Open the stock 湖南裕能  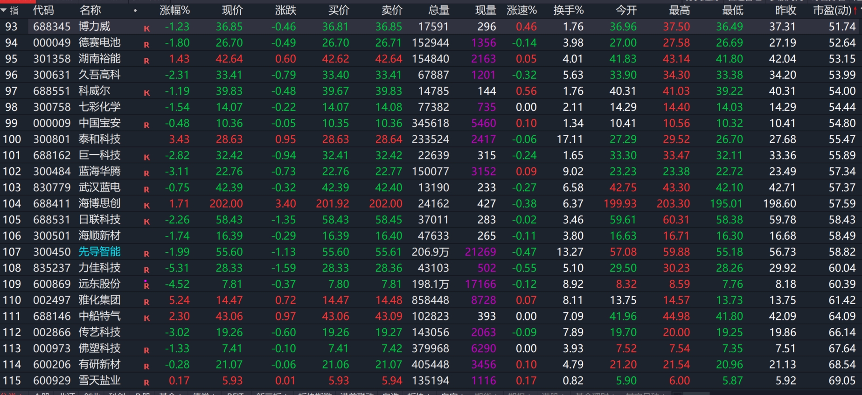point(100,59)
